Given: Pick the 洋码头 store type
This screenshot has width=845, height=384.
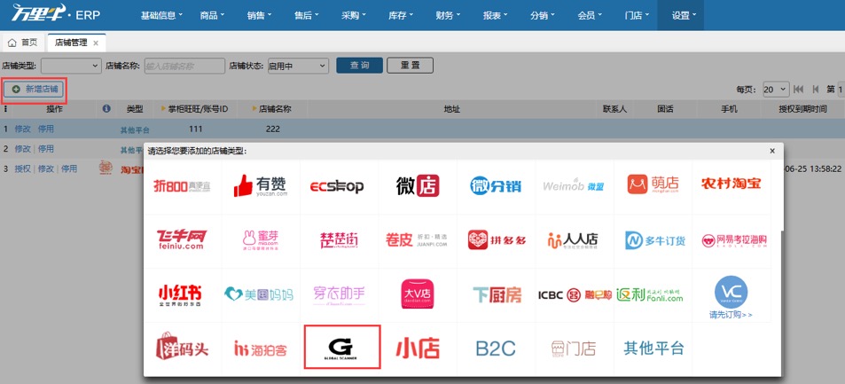Looking at the screenshot, I should pyautogui.click(x=182, y=347).
